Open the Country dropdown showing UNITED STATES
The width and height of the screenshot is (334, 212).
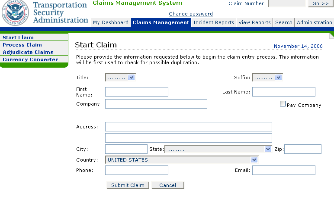tap(182, 160)
